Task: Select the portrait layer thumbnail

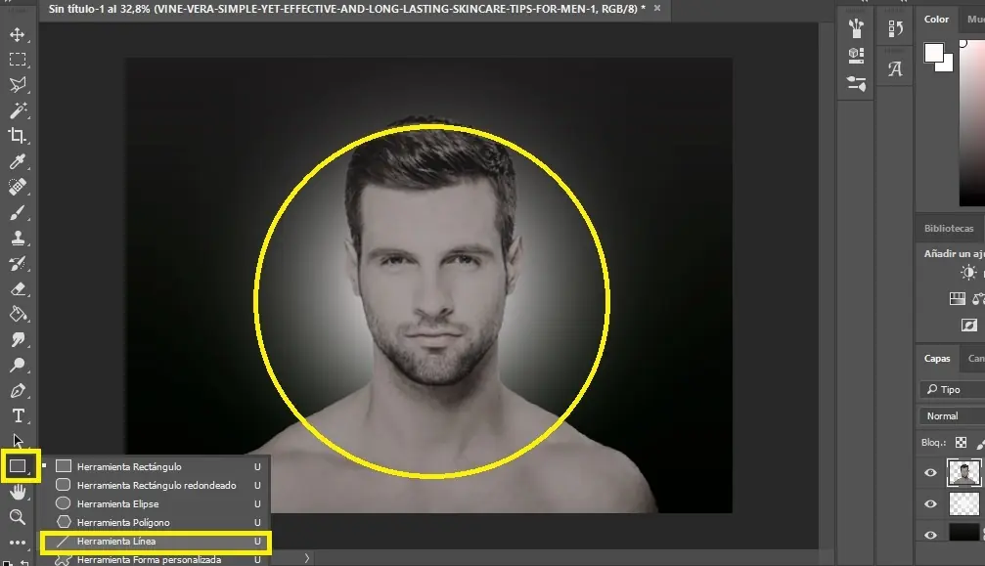Action: (x=963, y=472)
